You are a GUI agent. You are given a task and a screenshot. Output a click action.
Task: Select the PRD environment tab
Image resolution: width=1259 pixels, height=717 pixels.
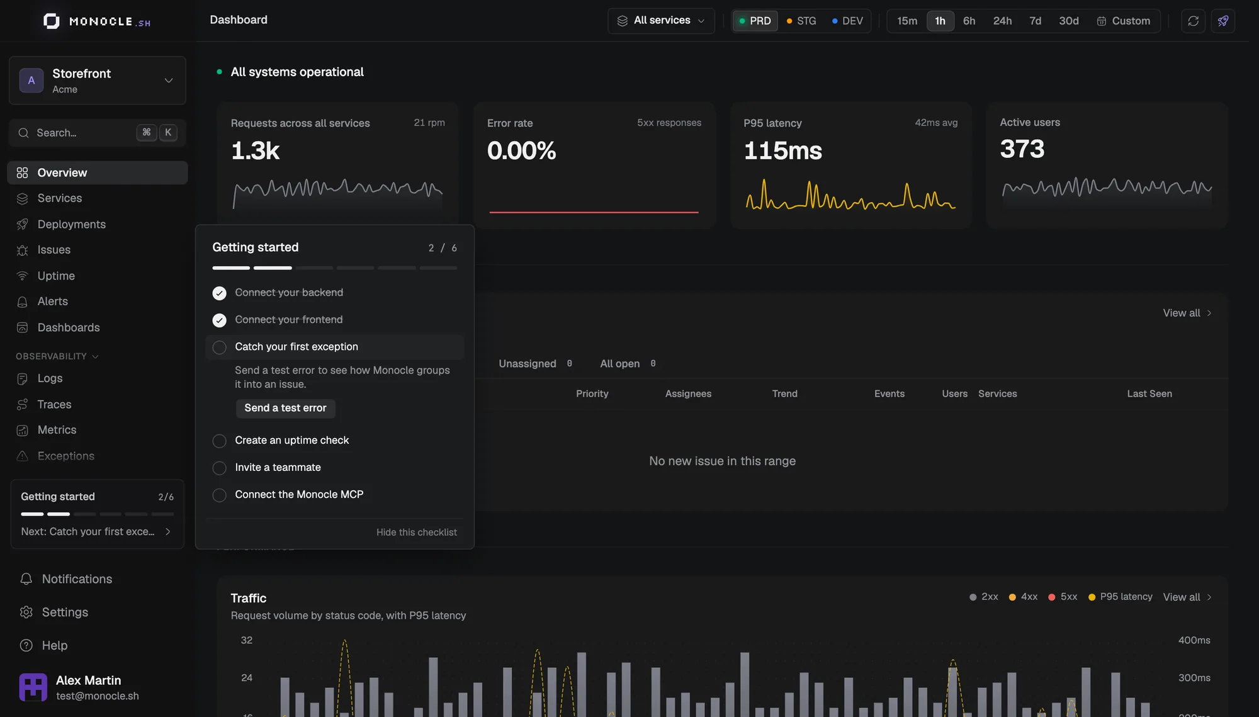click(x=755, y=21)
